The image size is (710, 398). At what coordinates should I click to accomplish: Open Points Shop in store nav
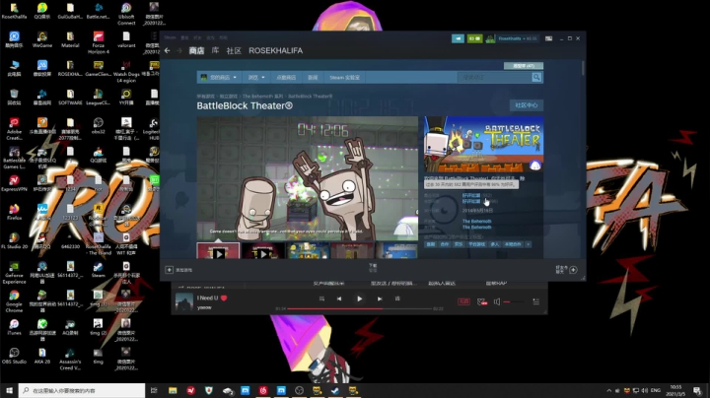286,78
